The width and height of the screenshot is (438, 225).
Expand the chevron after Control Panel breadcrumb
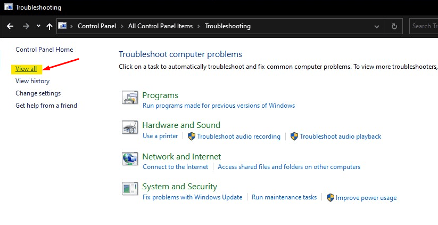tap(121, 26)
